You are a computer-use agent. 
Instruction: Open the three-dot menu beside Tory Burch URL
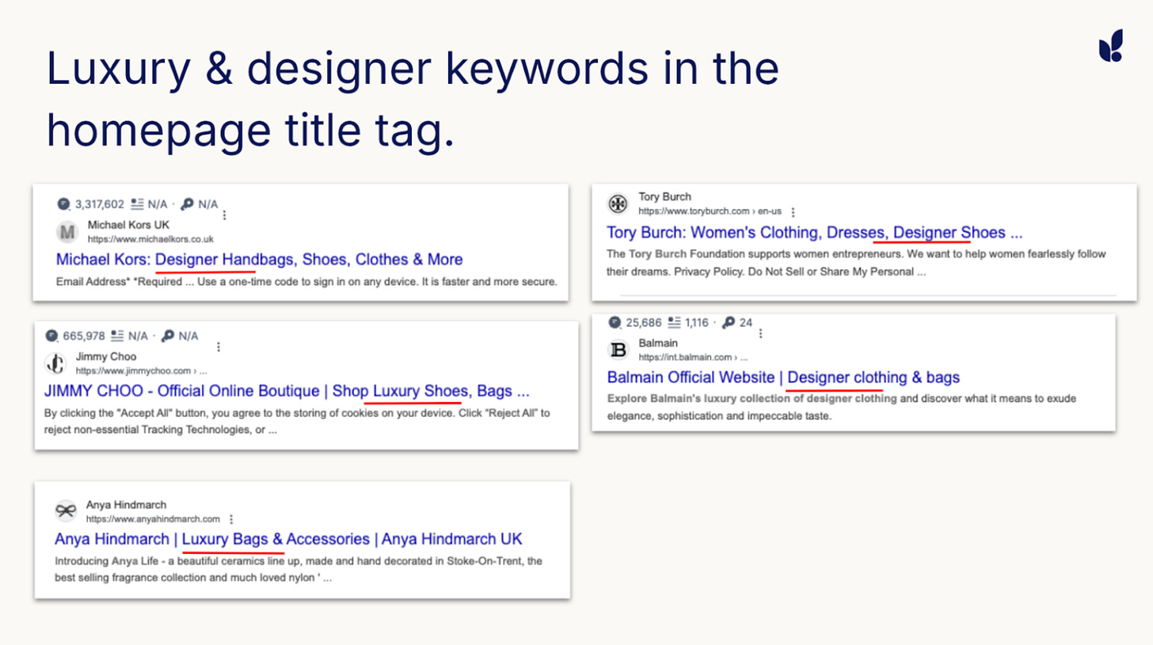click(793, 212)
